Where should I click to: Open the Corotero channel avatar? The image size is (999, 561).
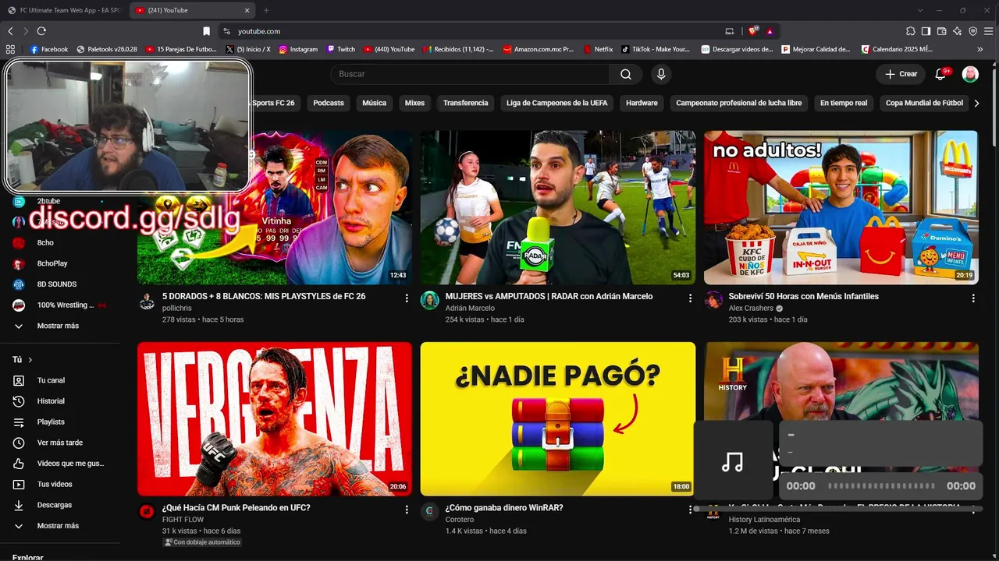tap(430, 512)
